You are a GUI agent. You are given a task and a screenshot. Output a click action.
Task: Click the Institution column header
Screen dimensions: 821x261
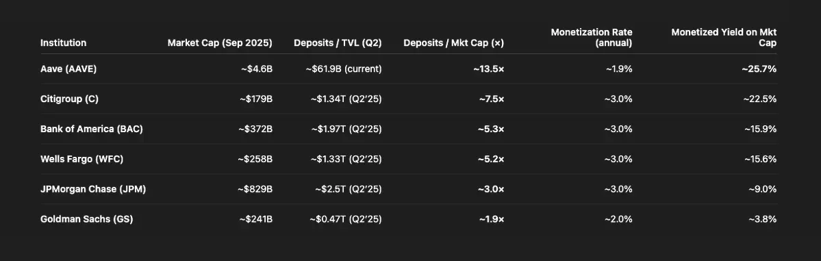point(64,43)
